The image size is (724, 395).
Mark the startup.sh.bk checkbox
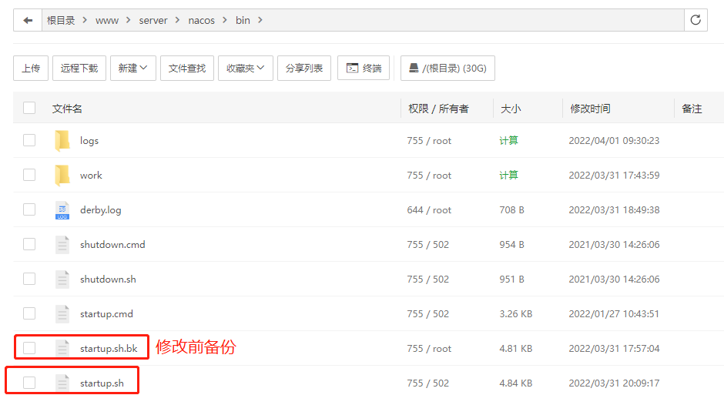tap(29, 348)
